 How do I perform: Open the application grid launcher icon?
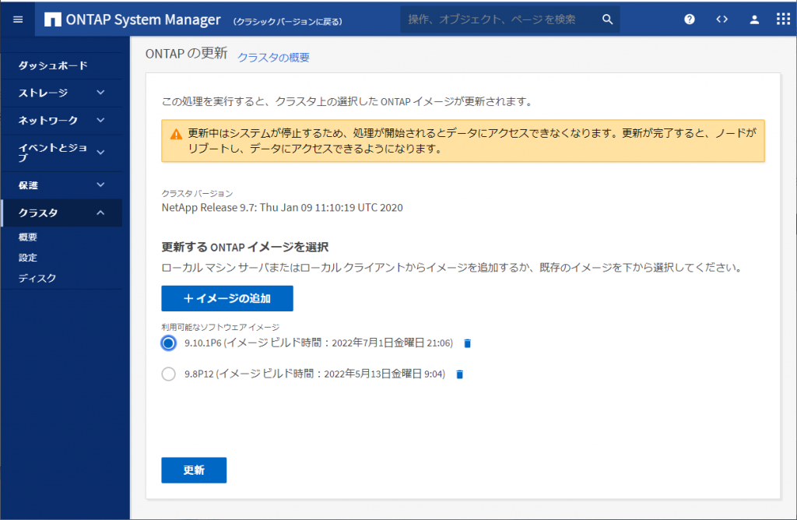click(783, 19)
